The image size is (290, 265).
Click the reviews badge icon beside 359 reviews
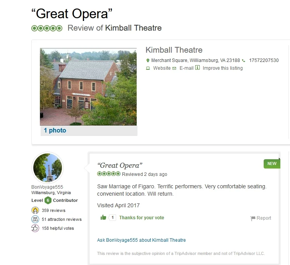[x=35, y=210]
